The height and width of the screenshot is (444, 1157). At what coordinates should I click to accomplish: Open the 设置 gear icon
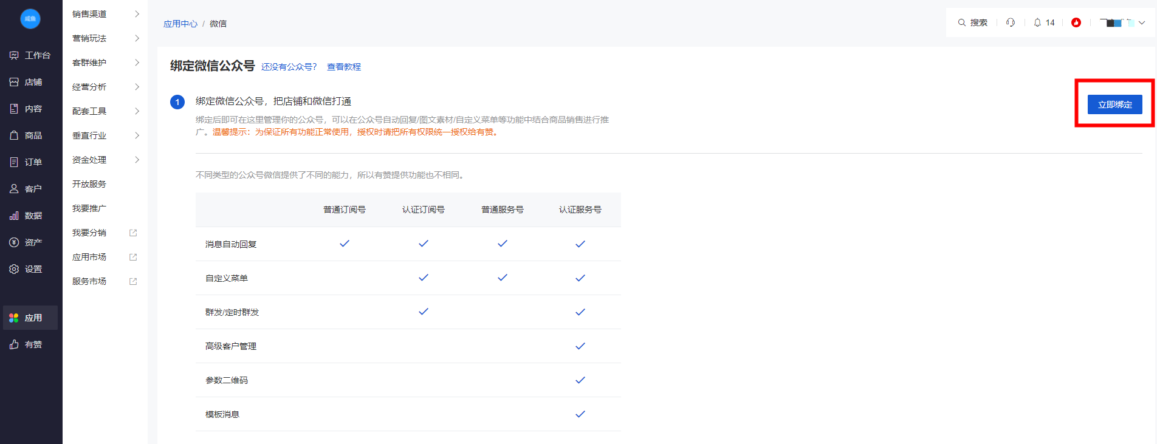14,269
